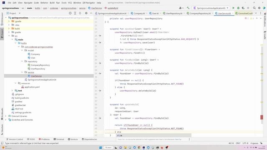The image size is (267, 150).
Task: Show hidden editor tabs chevron dropdown
Action: (x=256, y=13)
